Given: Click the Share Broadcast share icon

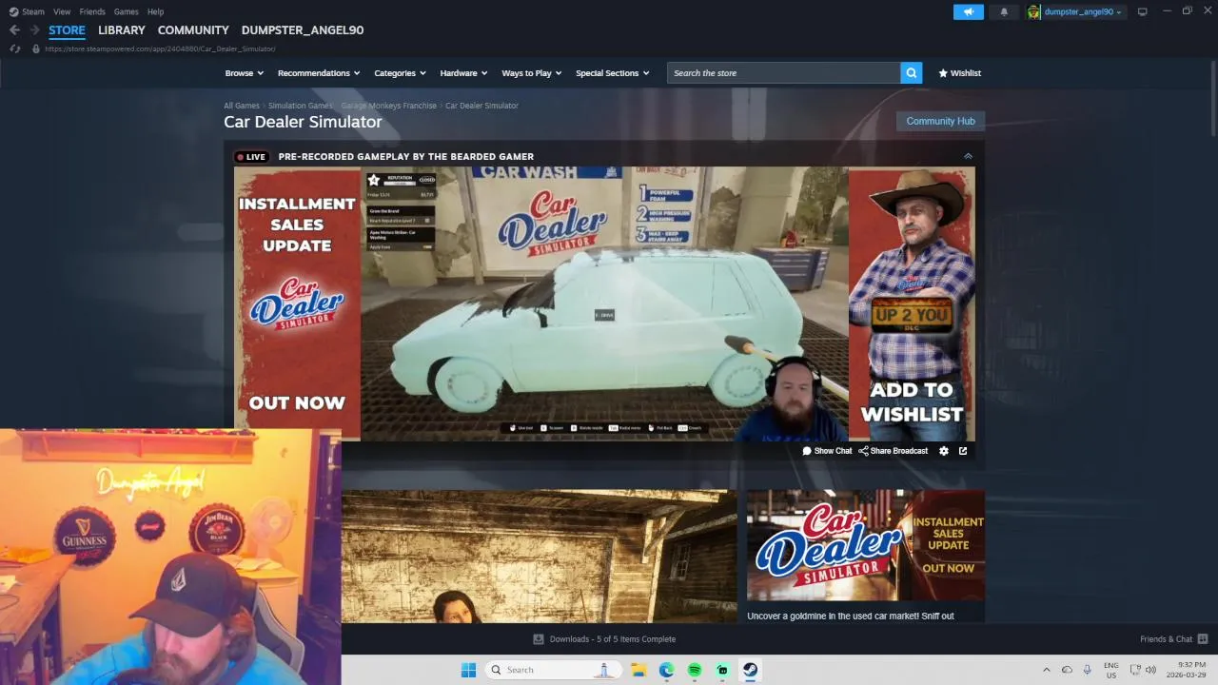Looking at the screenshot, I should 863,451.
